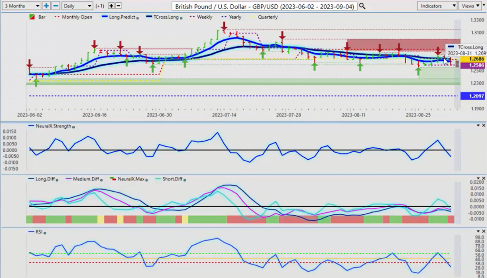Screen dimensions: 487x278
Task: Click the 2023-07-14 date axis label
Action: [224, 115]
